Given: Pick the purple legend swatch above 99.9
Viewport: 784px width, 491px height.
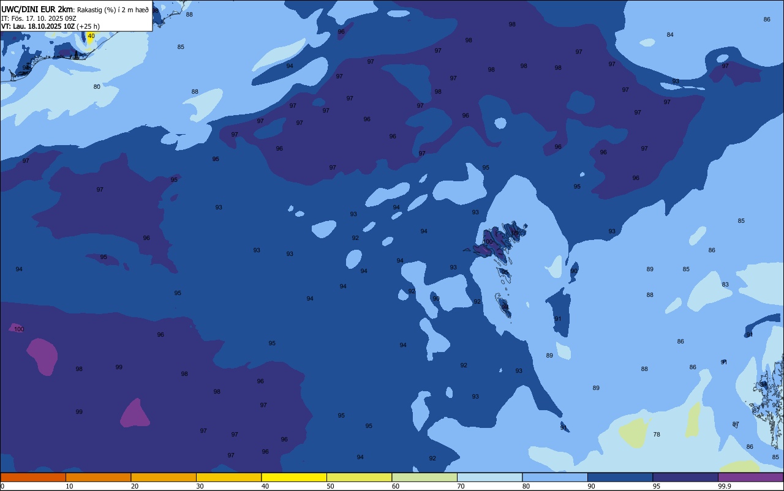Looking at the screenshot, I should pyautogui.click(x=750, y=477).
